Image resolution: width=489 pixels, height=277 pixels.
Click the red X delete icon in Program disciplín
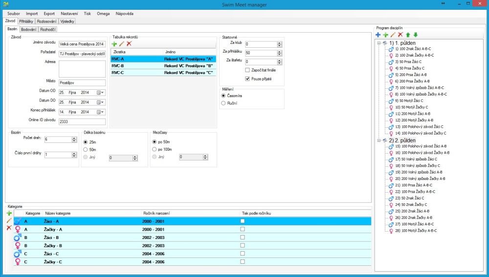pos(400,35)
